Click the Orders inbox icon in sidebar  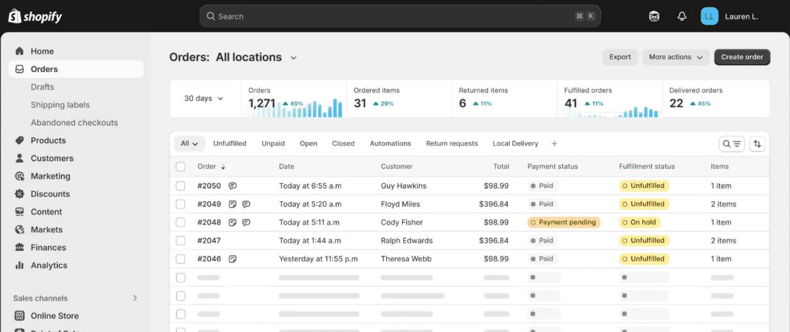tap(19, 69)
